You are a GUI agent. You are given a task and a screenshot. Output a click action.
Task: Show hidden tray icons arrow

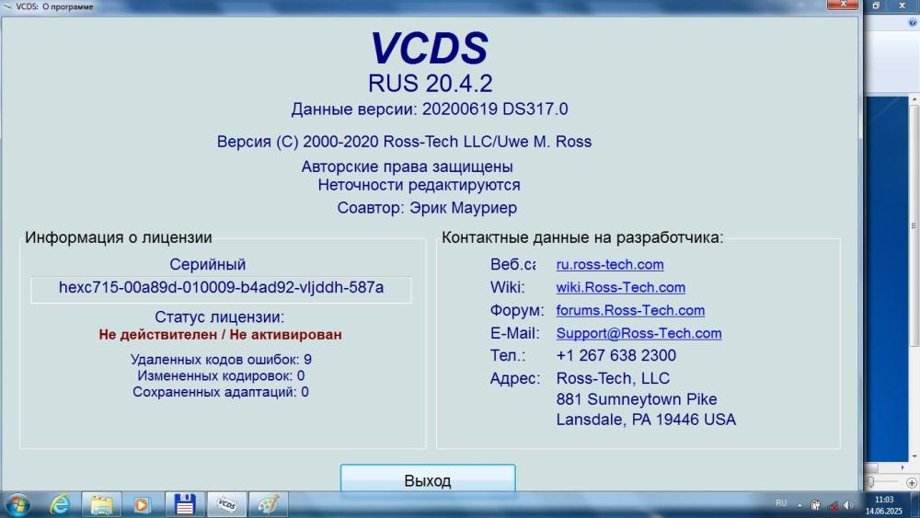(x=799, y=504)
